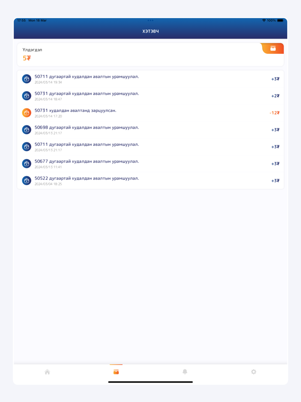301x402 pixels.
Task: Tap the 50522 transaction dated 2024/03/04
Action: 129,180
